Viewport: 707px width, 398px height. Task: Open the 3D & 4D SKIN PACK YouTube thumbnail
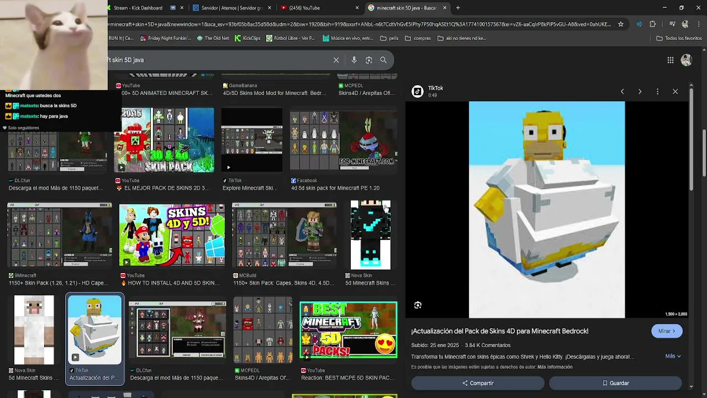(164, 140)
